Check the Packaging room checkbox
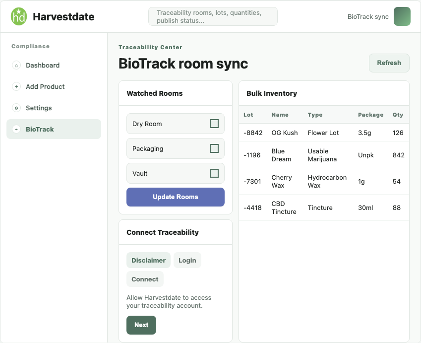The width and height of the screenshot is (421, 343). pyautogui.click(x=214, y=148)
